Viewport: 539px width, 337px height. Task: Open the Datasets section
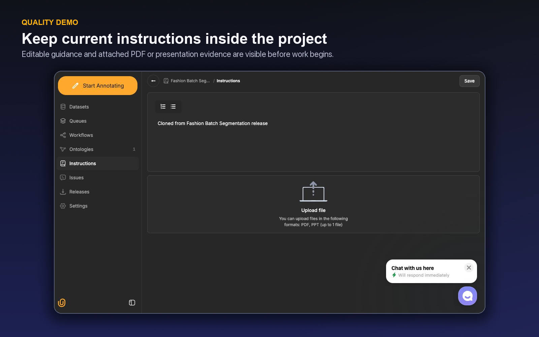(x=98, y=107)
